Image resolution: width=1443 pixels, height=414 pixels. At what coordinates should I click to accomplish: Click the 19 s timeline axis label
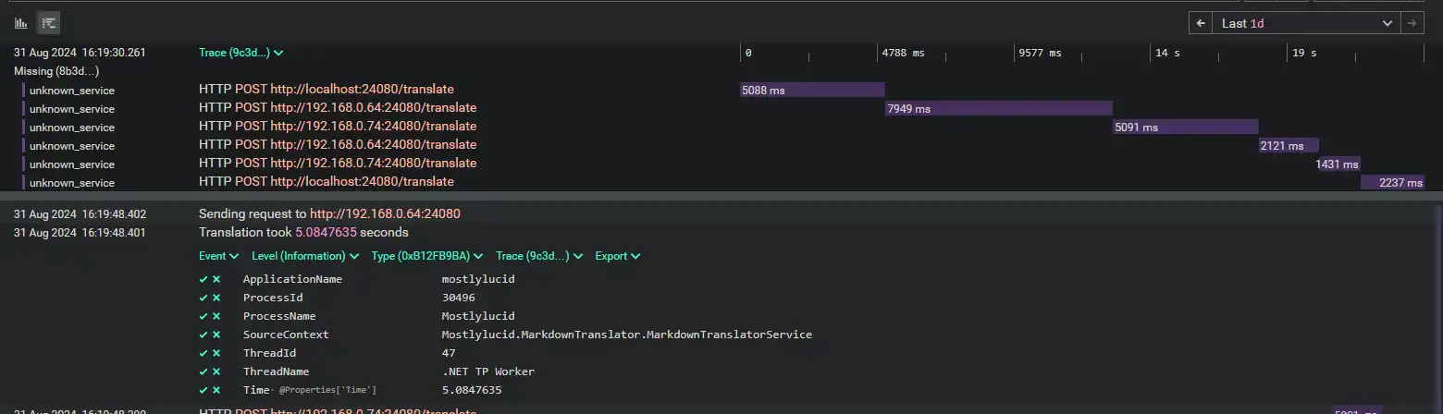(x=1304, y=53)
